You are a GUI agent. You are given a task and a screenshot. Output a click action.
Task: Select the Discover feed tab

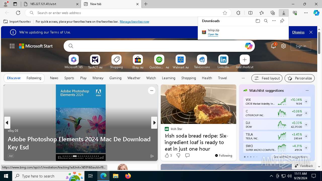click(14, 78)
